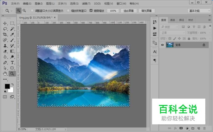Open the File menu
The image size is (213, 132).
[x=15, y=3]
